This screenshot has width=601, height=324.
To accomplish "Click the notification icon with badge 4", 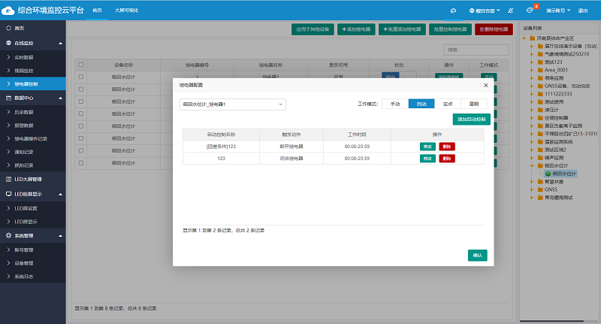I will coord(536,11).
